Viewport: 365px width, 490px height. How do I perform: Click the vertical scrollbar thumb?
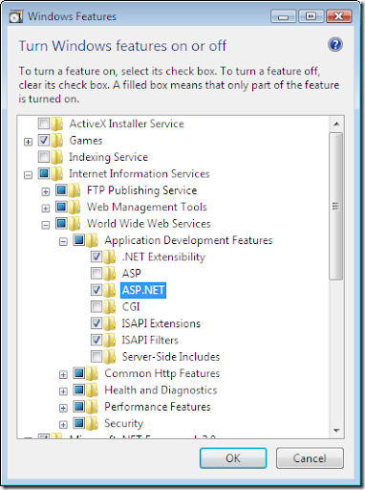click(x=336, y=206)
